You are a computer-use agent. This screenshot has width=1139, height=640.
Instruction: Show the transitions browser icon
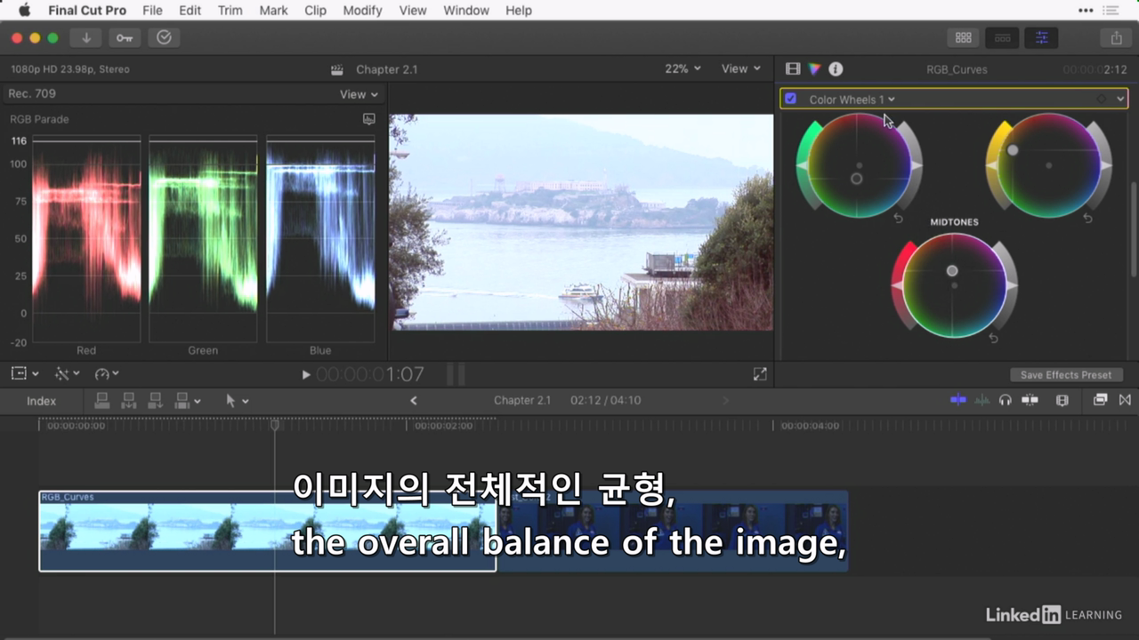point(1125,400)
